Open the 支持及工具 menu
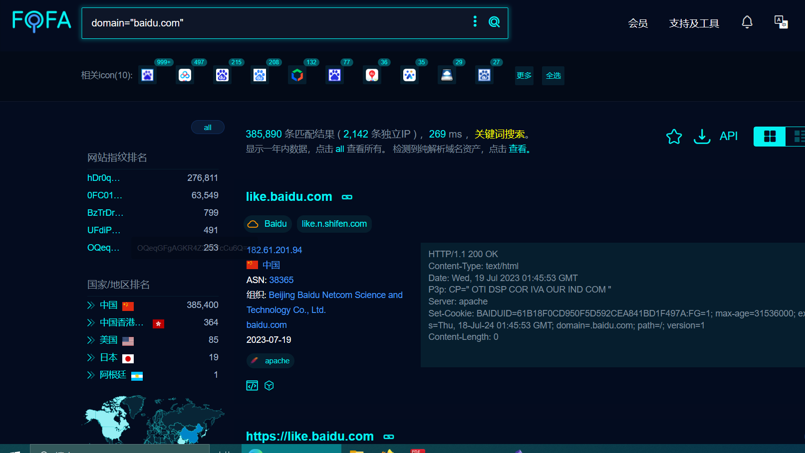The width and height of the screenshot is (805, 453). tap(694, 23)
